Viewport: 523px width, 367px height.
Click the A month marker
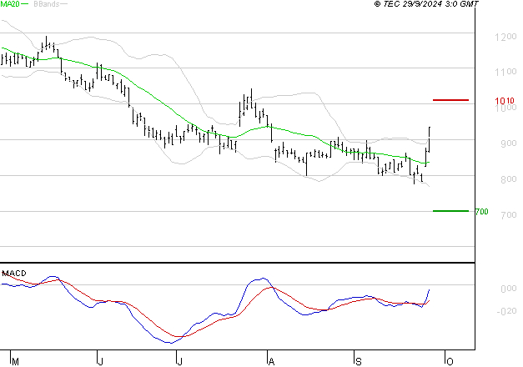coord(271,362)
